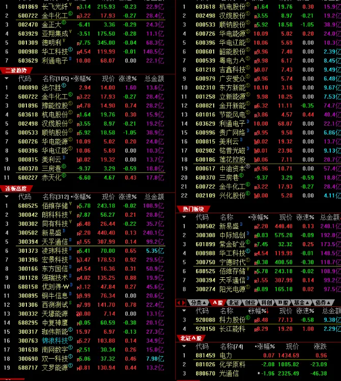Sort 二波趋势 list by 涨幅% column

pos(82,78)
